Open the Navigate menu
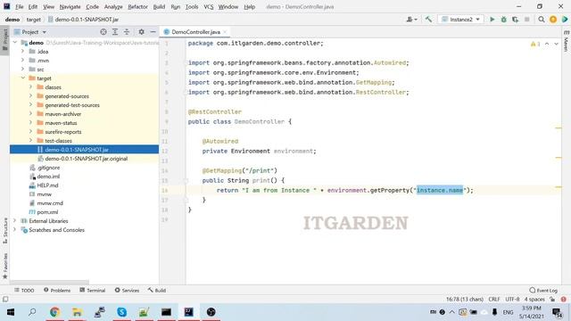Image resolution: width=571 pixels, height=321 pixels. pos(70,6)
